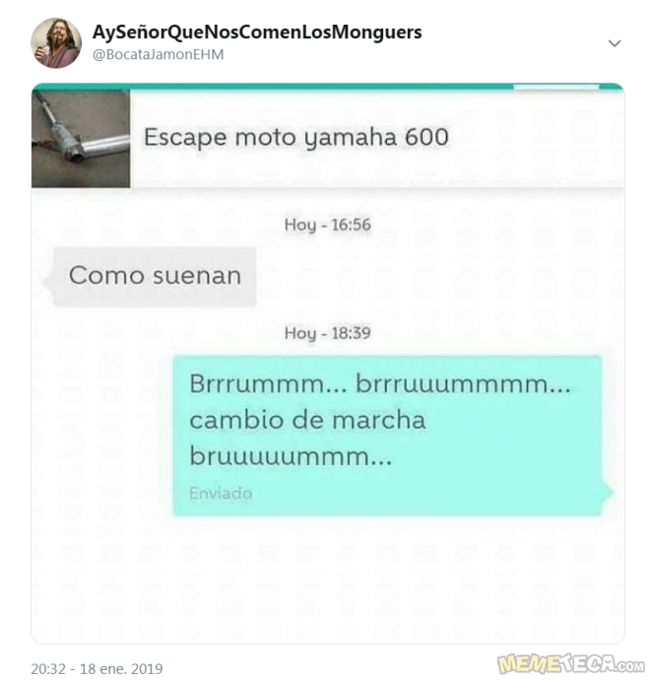Select the bruuuuummm text line in reply
The height and width of the screenshot is (680, 650).
point(291,456)
